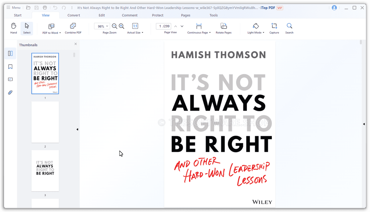Screen dimensions: 370x212
Task: Open the Protect tab
Action: coord(158,15)
